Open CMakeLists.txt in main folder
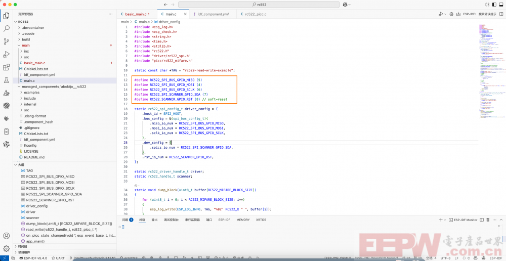The height and width of the screenshot is (261, 506). 36,69
